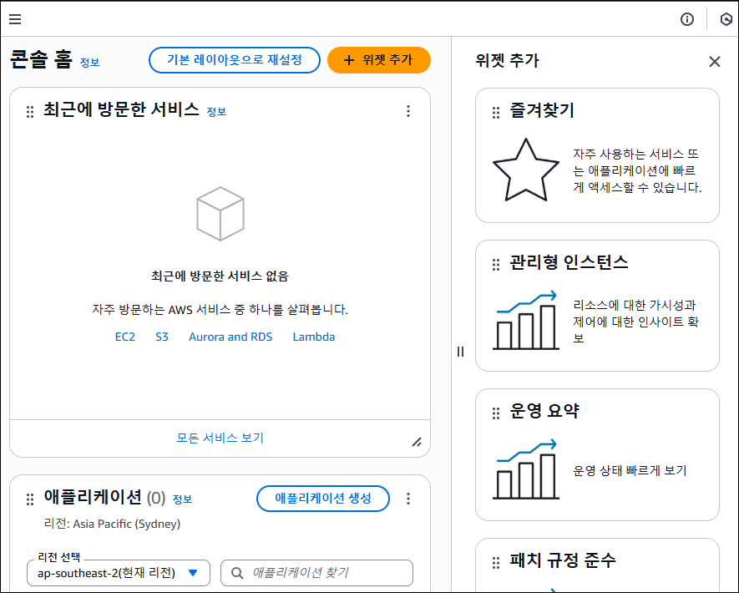This screenshot has height=593, width=739.
Task: Grab the drag handle of 애플리케이션 widget
Action: click(x=30, y=499)
